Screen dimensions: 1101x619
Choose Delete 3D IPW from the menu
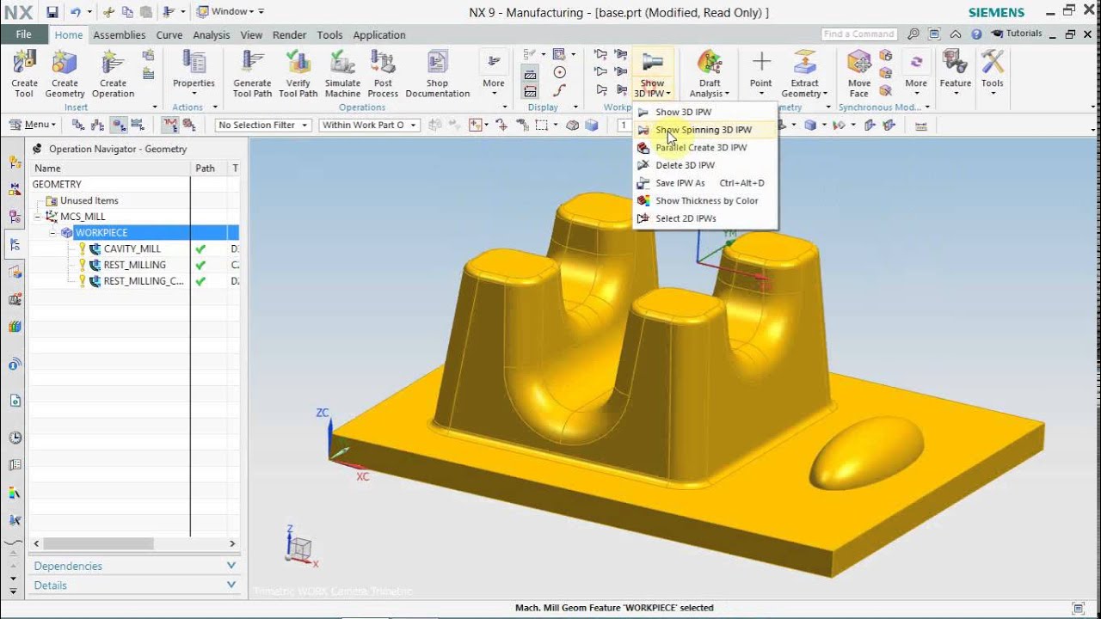(x=704, y=165)
